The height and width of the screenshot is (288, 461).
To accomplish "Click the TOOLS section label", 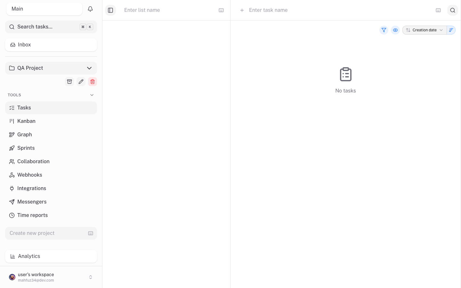I will click(14, 95).
